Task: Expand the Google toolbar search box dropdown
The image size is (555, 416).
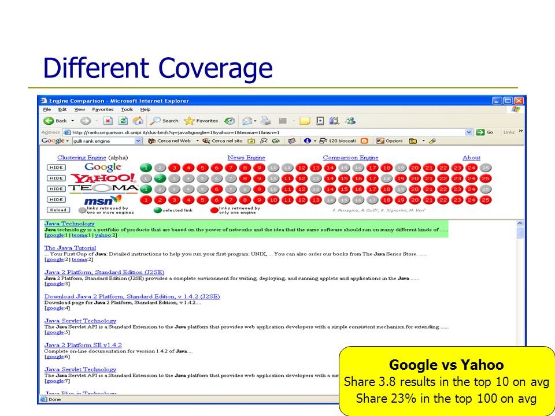Action: [138, 141]
